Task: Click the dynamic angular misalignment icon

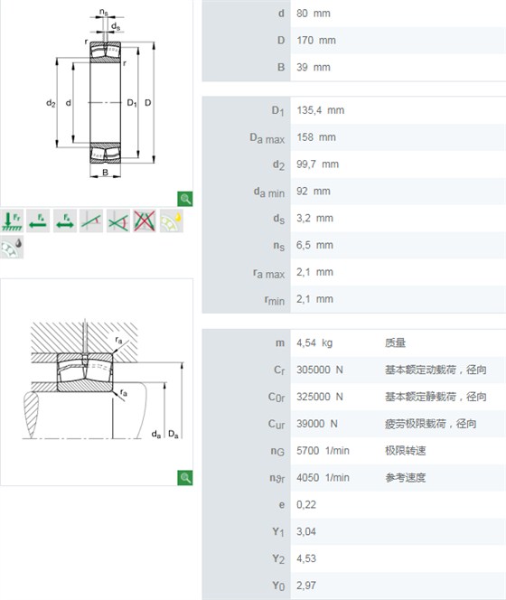Action: pyautogui.click(x=118, y=220)
